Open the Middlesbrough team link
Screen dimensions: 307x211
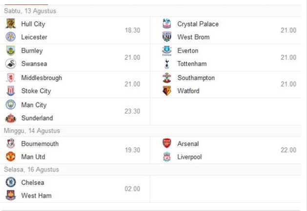coord(41,78)
